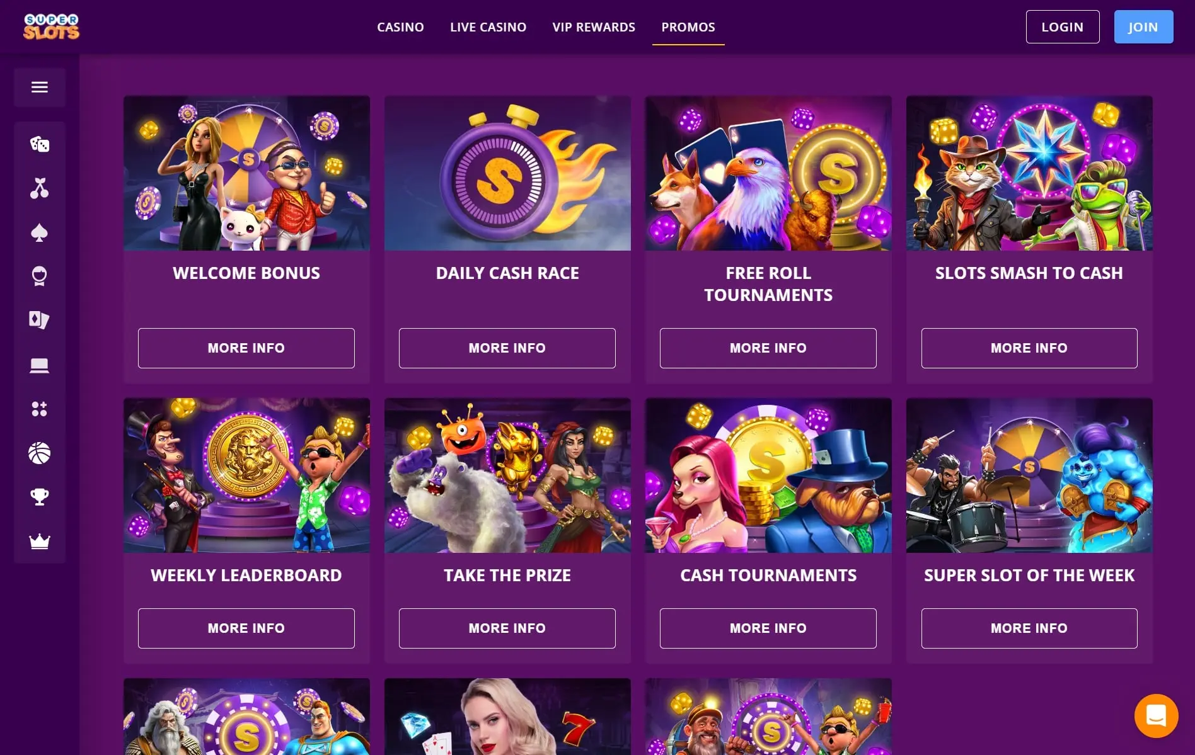This screenshot has height=755, width=1195.
Task: Select the cherries slots sidebar icon
Action: click(x=40, y=188)
